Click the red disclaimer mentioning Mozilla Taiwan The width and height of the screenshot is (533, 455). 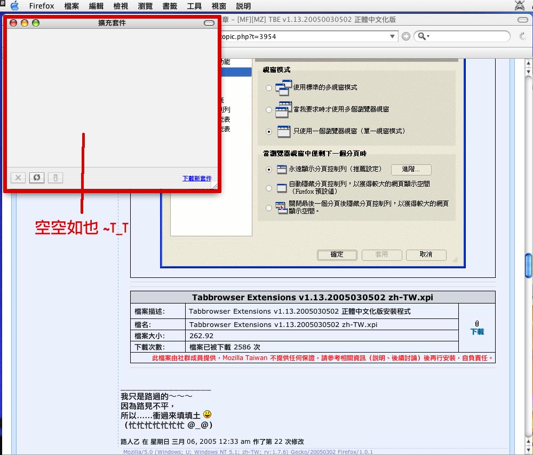click(x=323, y=358)
